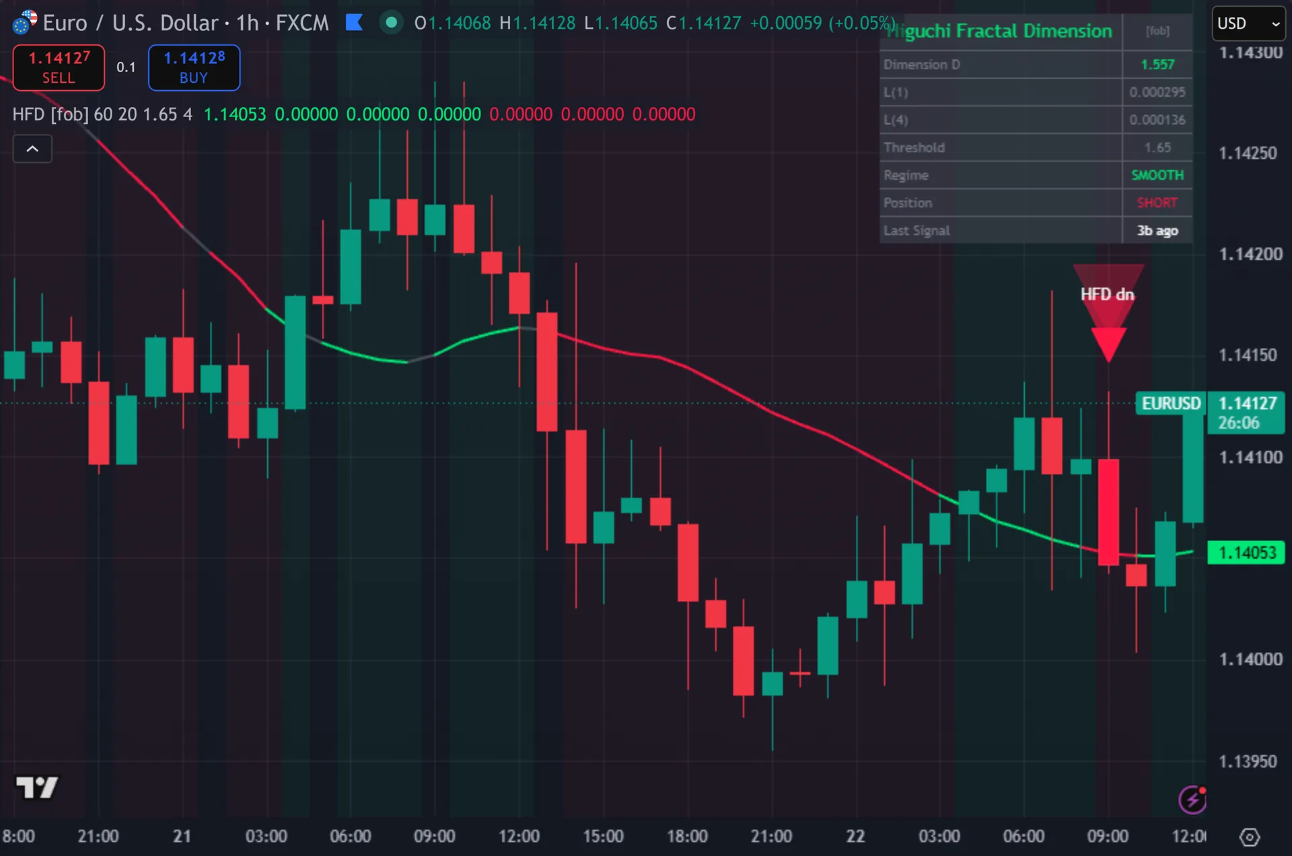Click the date 22 on time axis
This screenshot has height=856, width=1292.
pyautogui.click(x=855, y=836)
